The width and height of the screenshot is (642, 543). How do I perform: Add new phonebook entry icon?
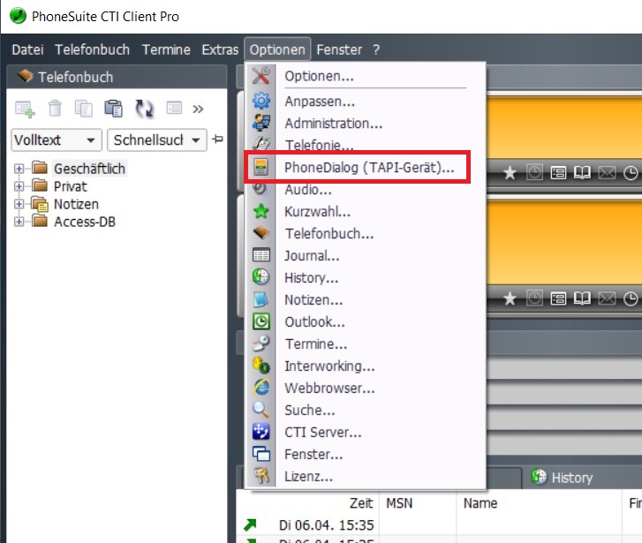tap(25, 109)
